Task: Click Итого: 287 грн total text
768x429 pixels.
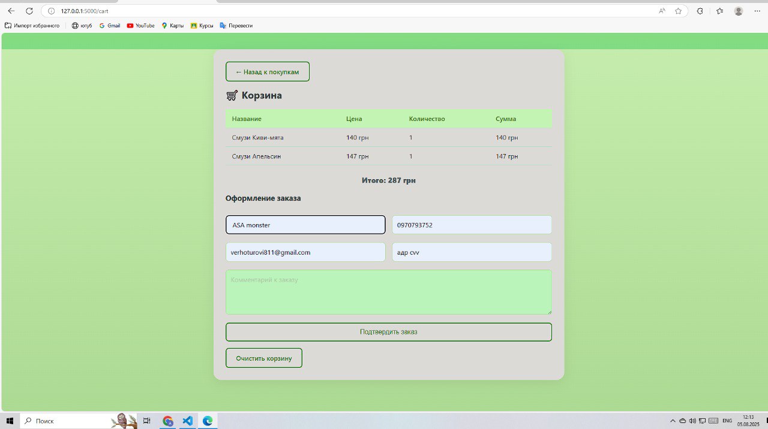Action: tap(389, 180)
